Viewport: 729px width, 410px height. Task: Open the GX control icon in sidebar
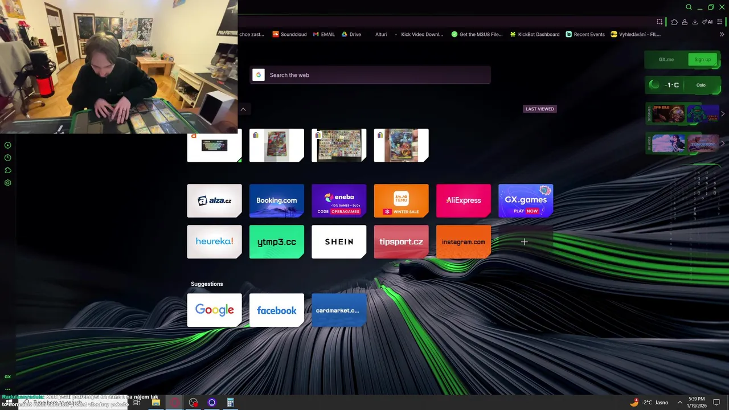coord(8,376)
